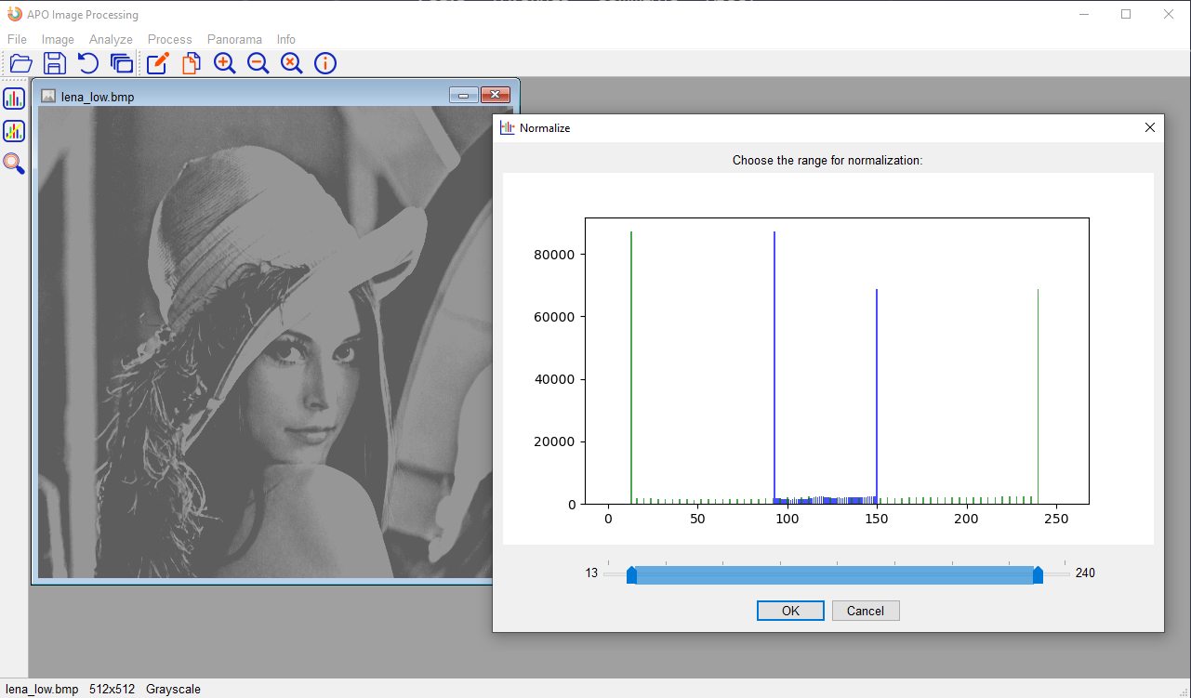The image size is (1191, 698).
Task: Open the File menu
Action: 17,39
